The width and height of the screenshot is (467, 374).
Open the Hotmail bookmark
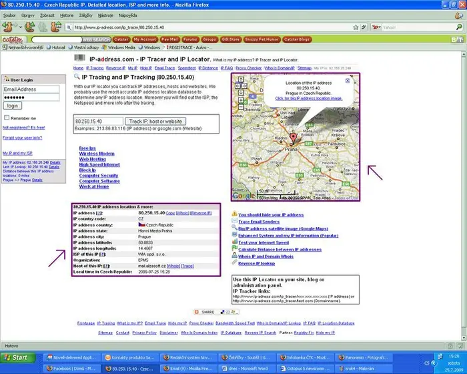pyautogui.click(x=56, y=47)
